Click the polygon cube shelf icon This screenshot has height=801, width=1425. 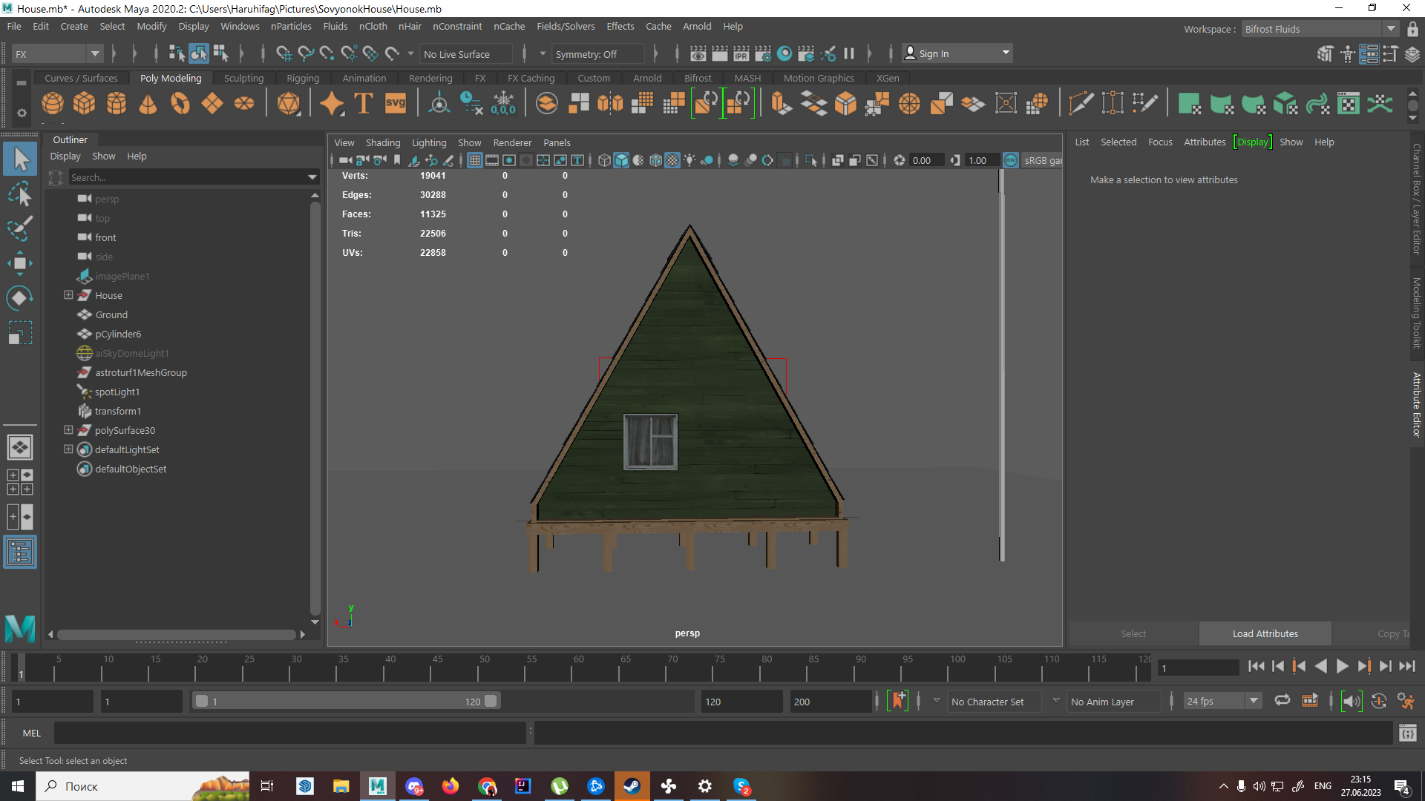click(85, 103)
